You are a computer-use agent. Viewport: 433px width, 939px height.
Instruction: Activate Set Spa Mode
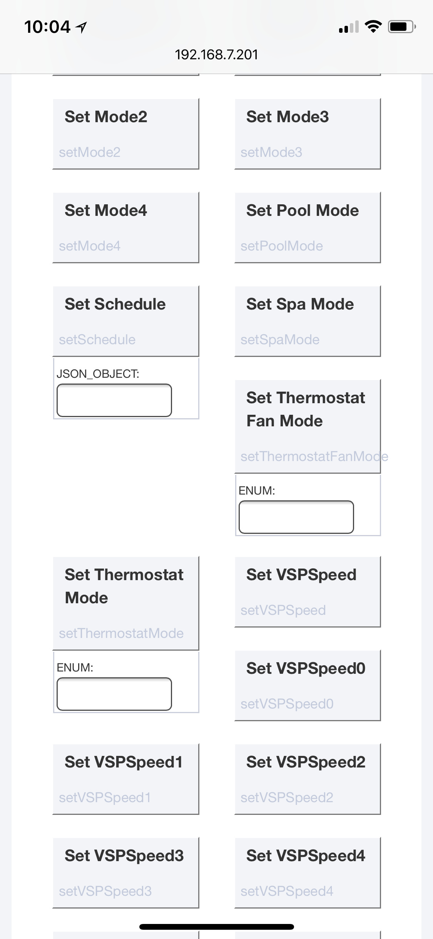[307, 321]
